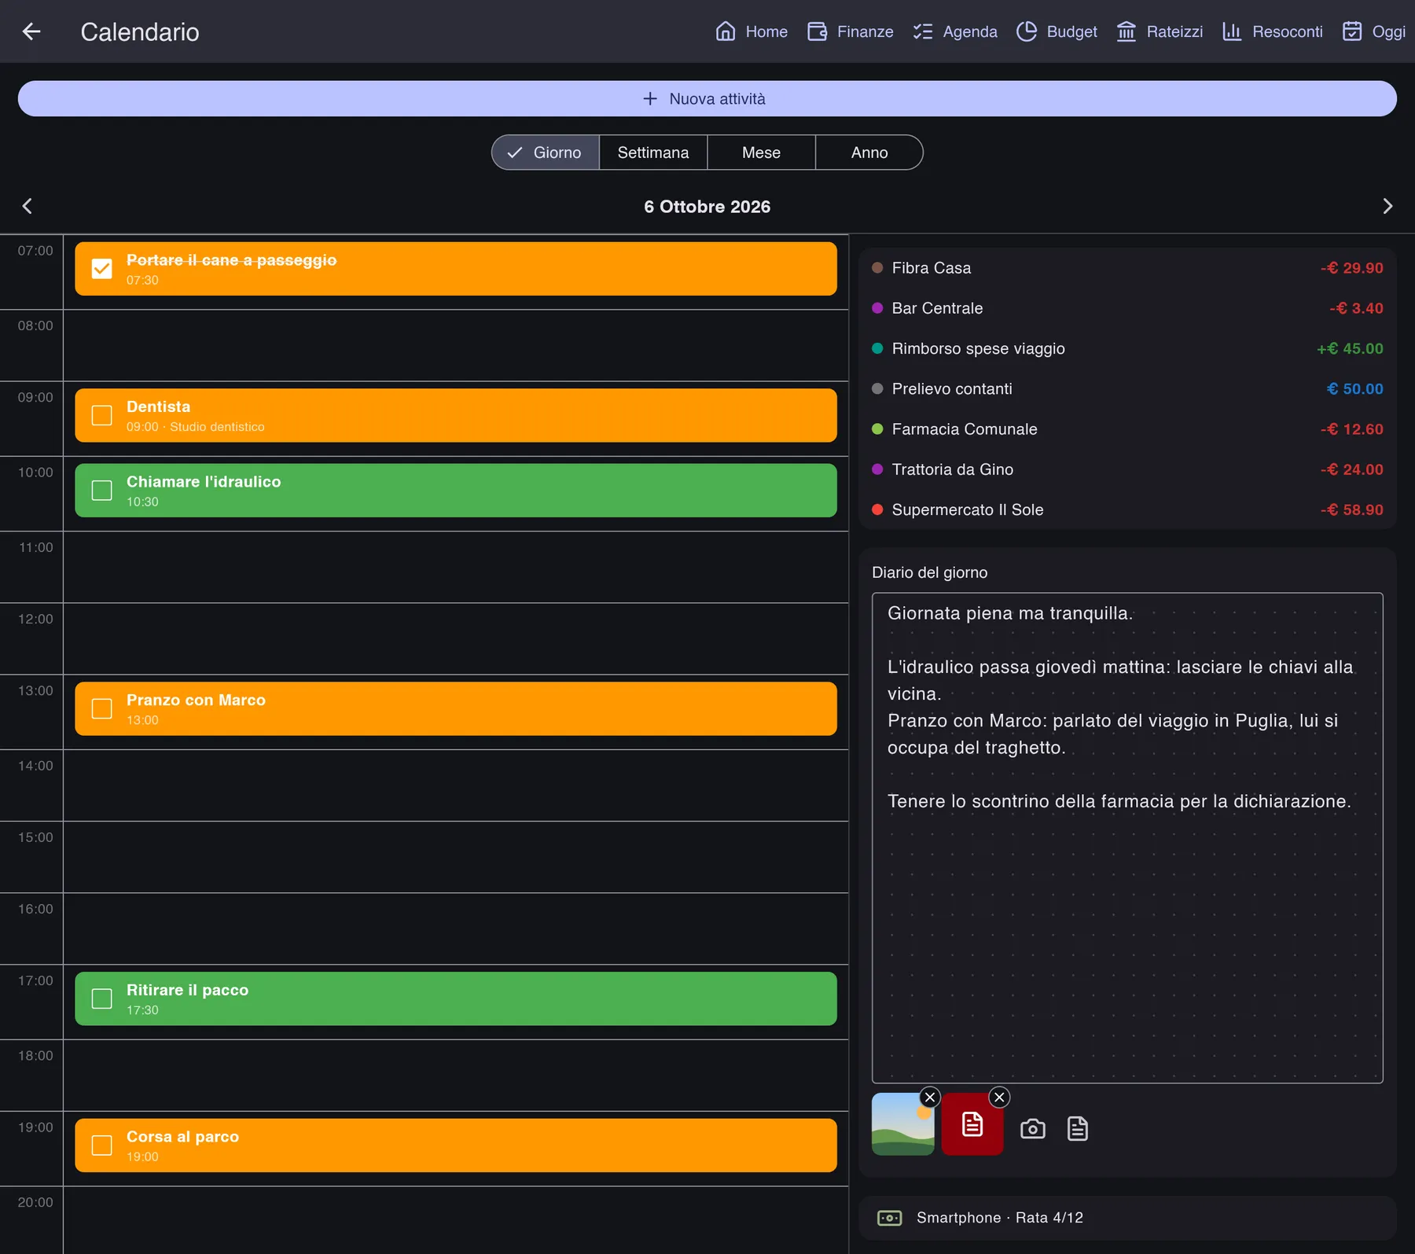
Task: Remove the landscape photo attachment
Action: [x=930, y=1097]
